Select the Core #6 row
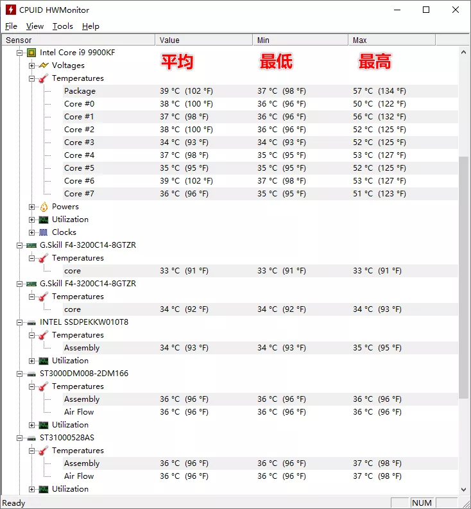 [261, 181]
